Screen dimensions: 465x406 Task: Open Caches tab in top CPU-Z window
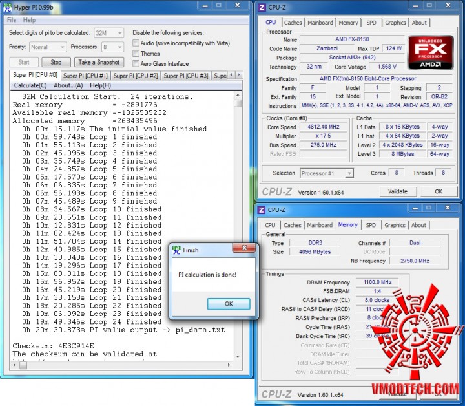pos(293,23)
